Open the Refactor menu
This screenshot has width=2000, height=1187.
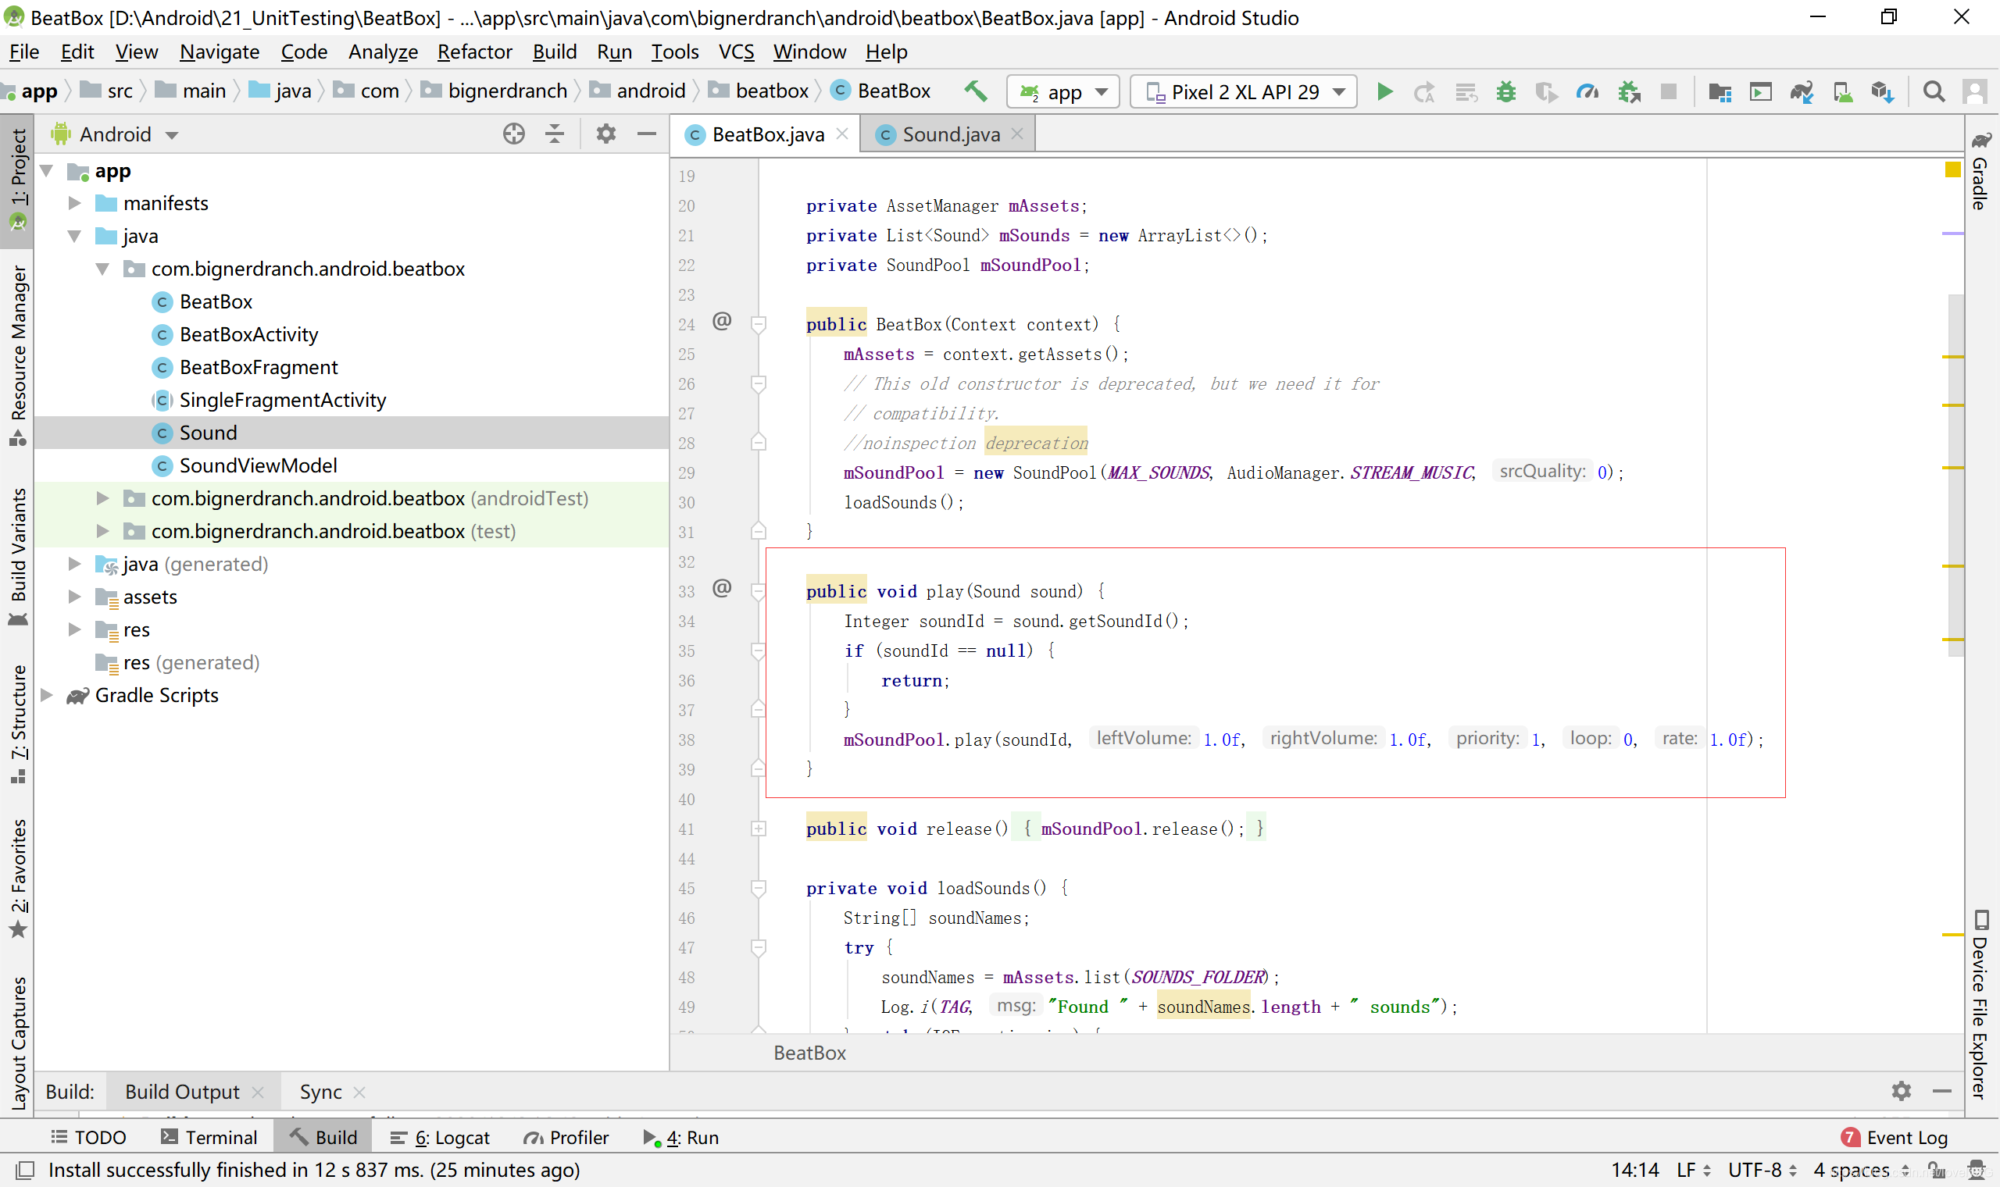pyautogui.click(x=474, y=52)
